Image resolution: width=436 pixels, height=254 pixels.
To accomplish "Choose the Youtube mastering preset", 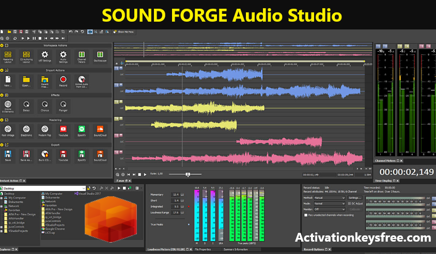I will click(x=63, y=131).
